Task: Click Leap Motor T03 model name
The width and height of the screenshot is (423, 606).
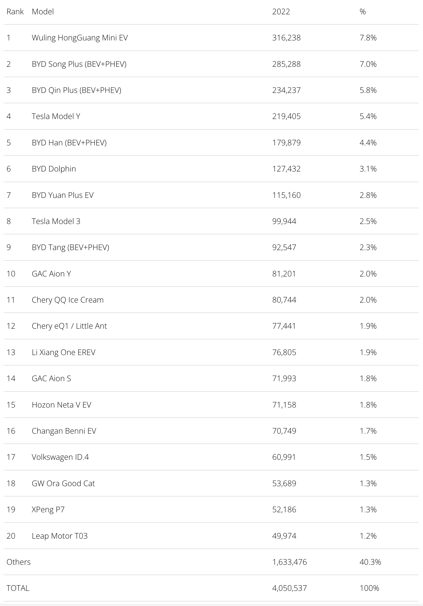Action: click(x=60, y=536)
